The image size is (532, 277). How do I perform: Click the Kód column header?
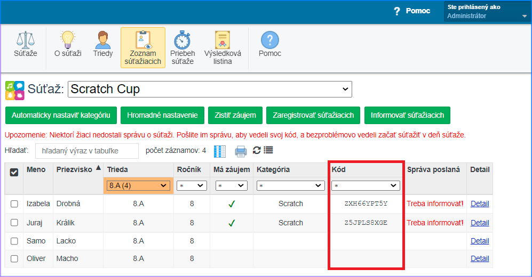[x=339, y=169]
